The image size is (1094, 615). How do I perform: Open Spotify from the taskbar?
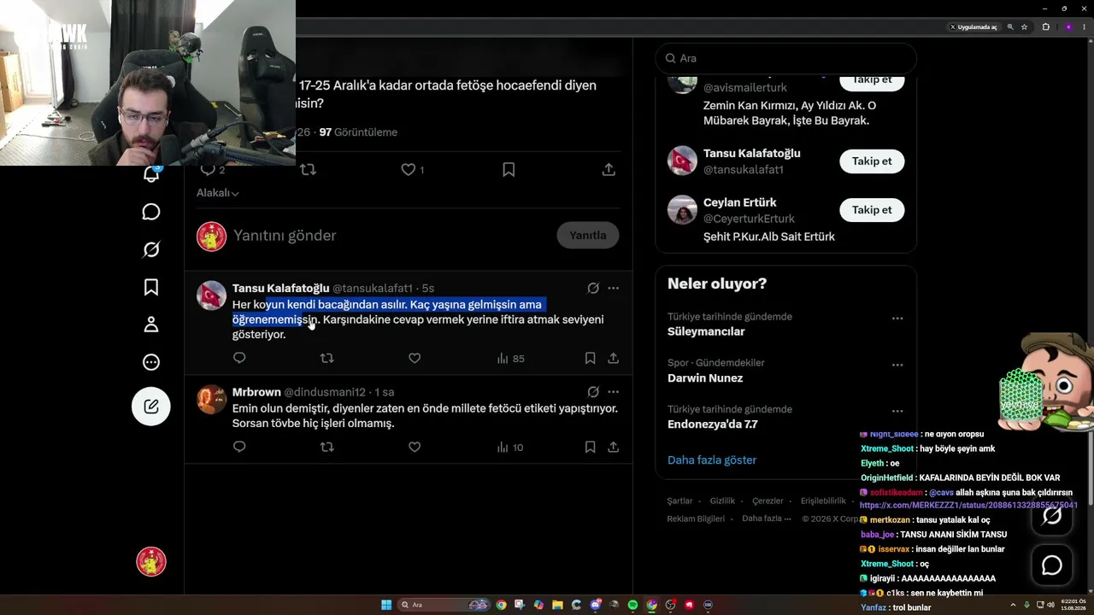[632, 605]
